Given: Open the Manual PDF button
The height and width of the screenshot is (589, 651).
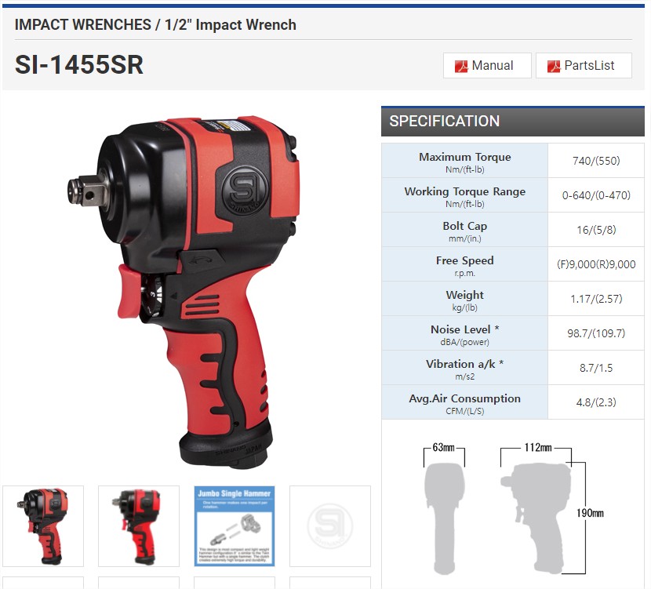Looking at the screenshot, I should pyautogui.click(x=487, y=66).
